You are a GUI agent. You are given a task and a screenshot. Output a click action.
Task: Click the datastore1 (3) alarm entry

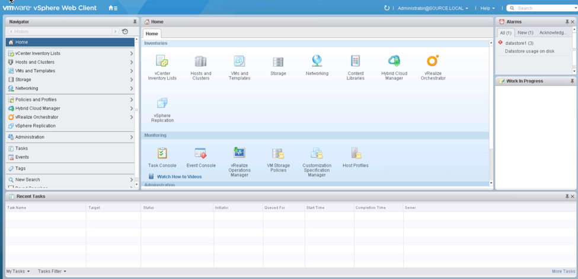tap(519, 43)
